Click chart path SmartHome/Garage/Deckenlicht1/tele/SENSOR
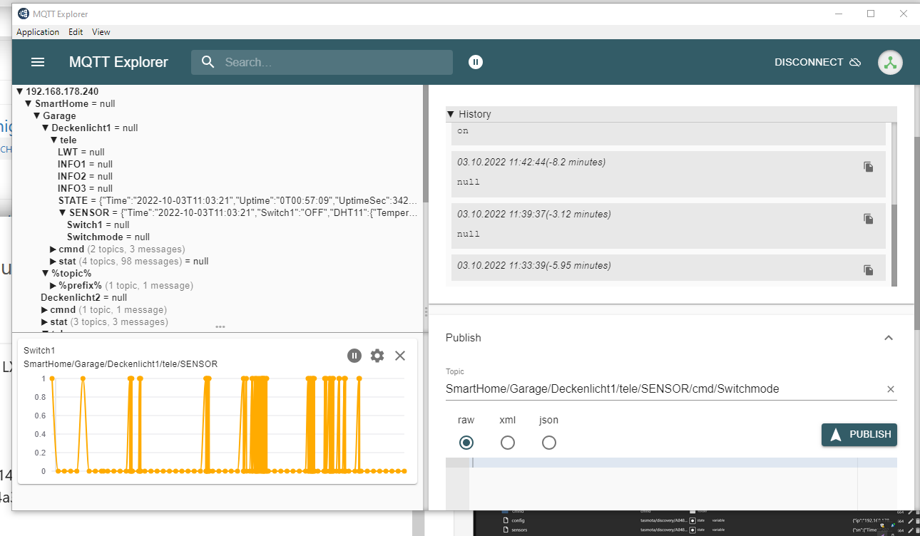This screenshot has width=920, height=536. [121, 364]
